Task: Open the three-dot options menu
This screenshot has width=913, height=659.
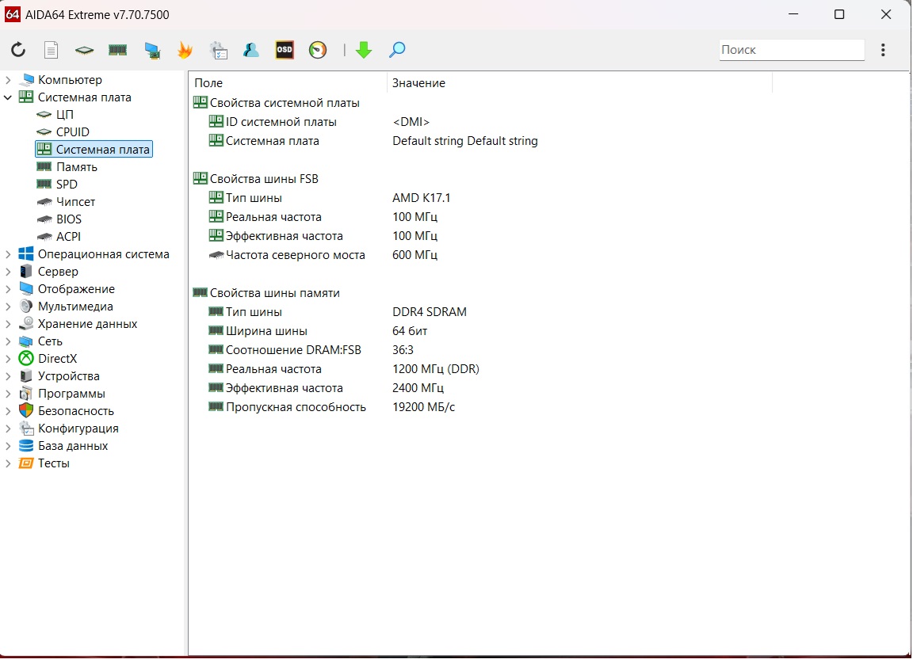Action: coord(883,50)
